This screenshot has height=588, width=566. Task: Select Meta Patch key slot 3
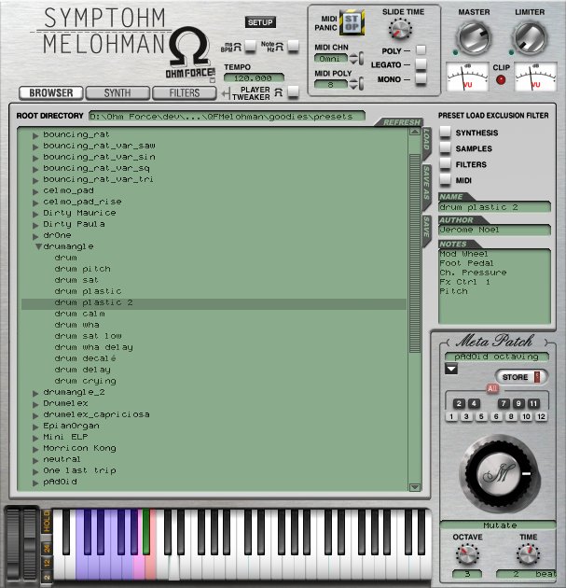pos(466,416)
